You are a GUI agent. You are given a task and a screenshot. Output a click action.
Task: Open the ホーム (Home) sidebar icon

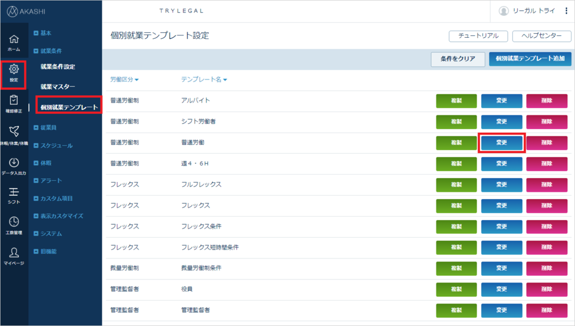click(14, 43)
